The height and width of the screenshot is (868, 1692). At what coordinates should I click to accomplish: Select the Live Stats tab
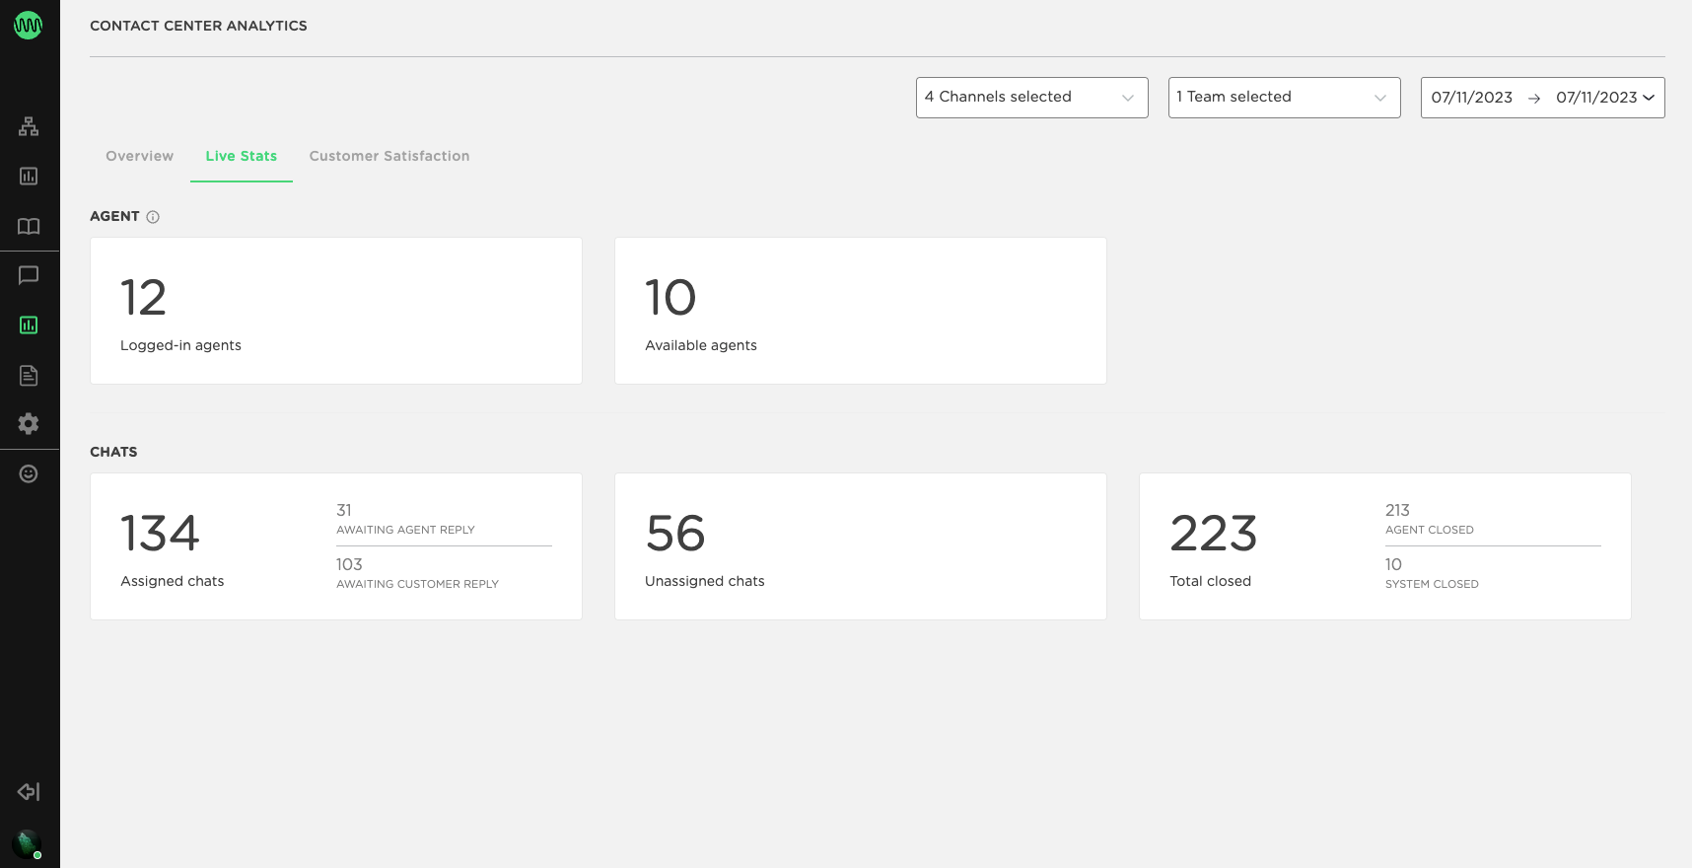point(242,156)
